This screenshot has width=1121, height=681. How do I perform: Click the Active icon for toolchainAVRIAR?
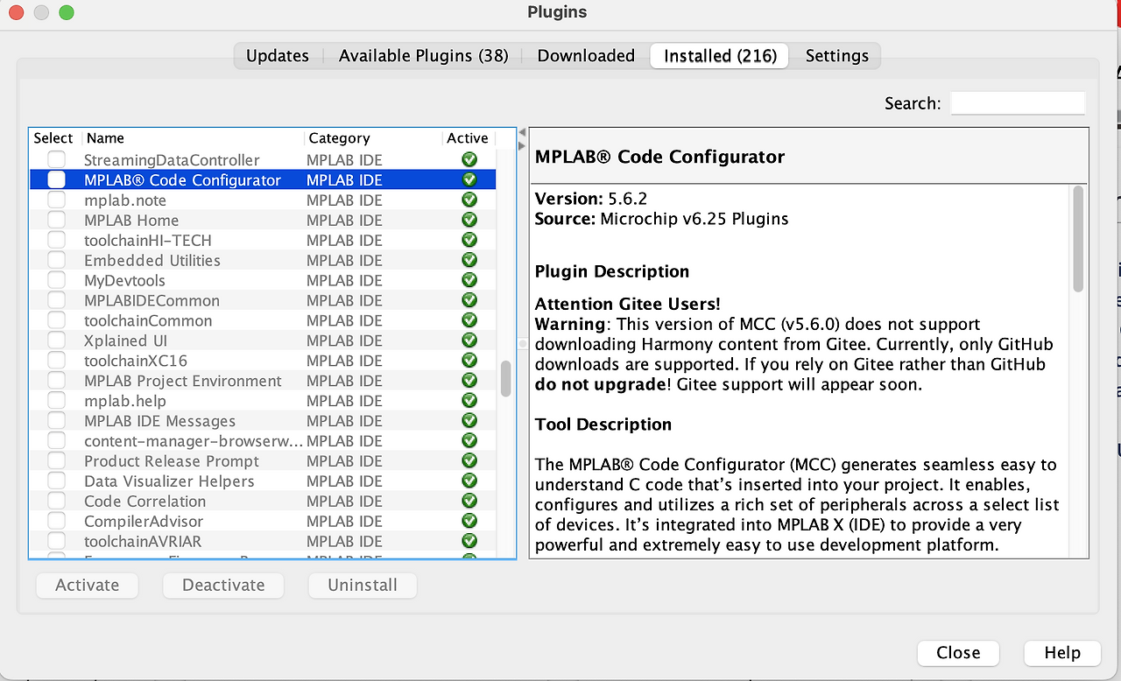point(469,542)
